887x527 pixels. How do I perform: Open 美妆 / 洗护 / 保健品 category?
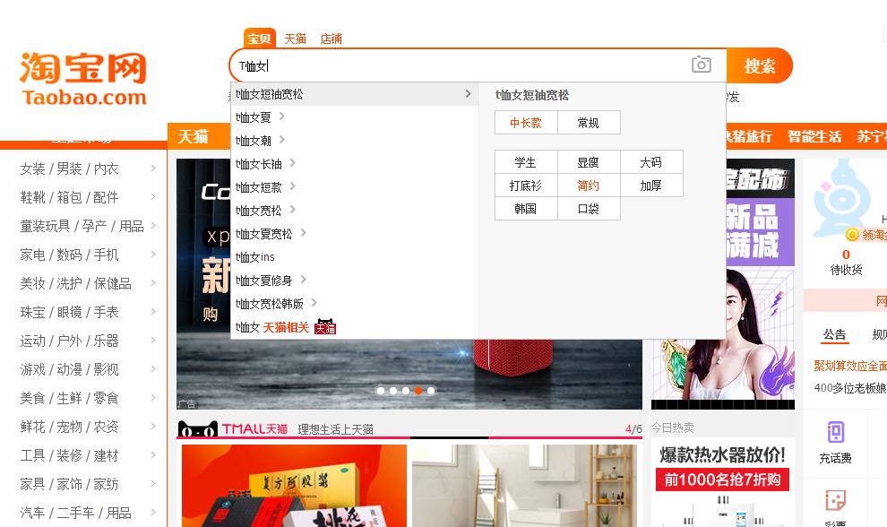[76, 283]
